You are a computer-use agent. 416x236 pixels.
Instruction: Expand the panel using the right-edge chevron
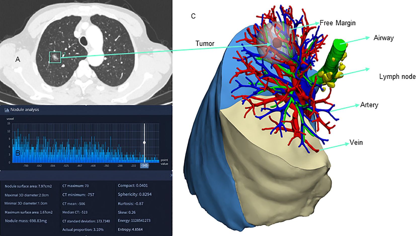(171, 175)
